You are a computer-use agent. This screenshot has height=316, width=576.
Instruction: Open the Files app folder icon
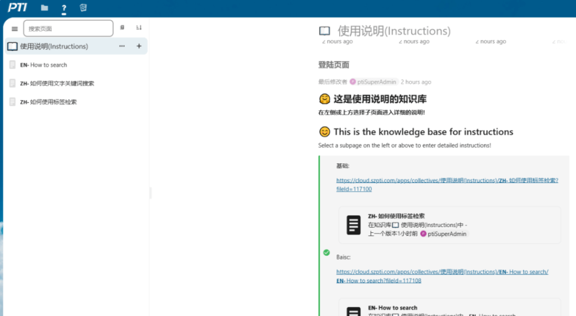click(44, 8)
